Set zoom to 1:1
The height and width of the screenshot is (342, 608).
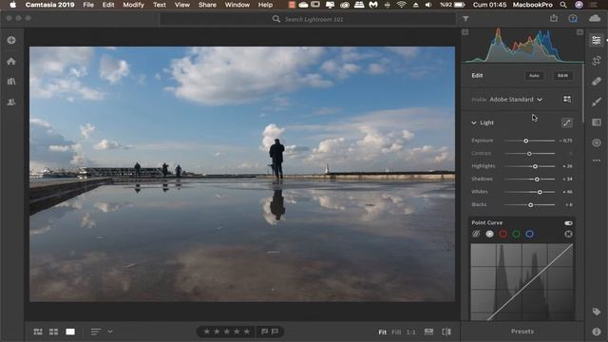coord(411,332)
